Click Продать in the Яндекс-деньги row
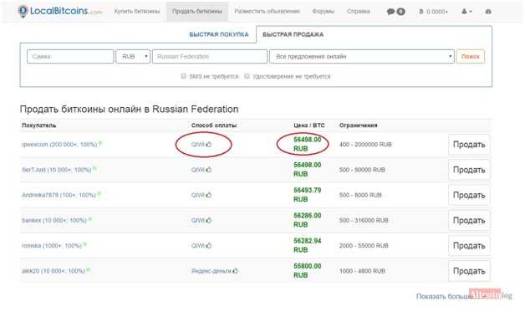 (469, 271)
